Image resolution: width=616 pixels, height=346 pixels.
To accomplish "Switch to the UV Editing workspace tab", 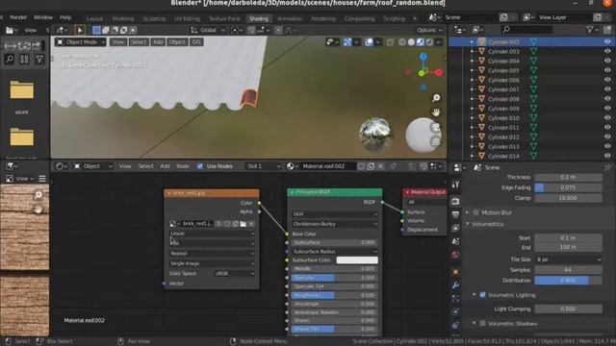I will (187, 18).
